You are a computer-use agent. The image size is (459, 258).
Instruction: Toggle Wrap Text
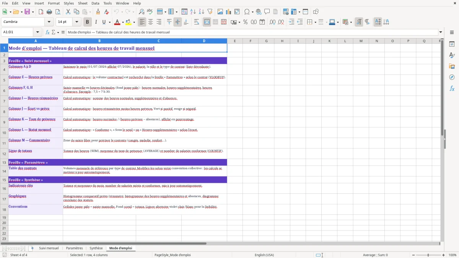(197, 22)
